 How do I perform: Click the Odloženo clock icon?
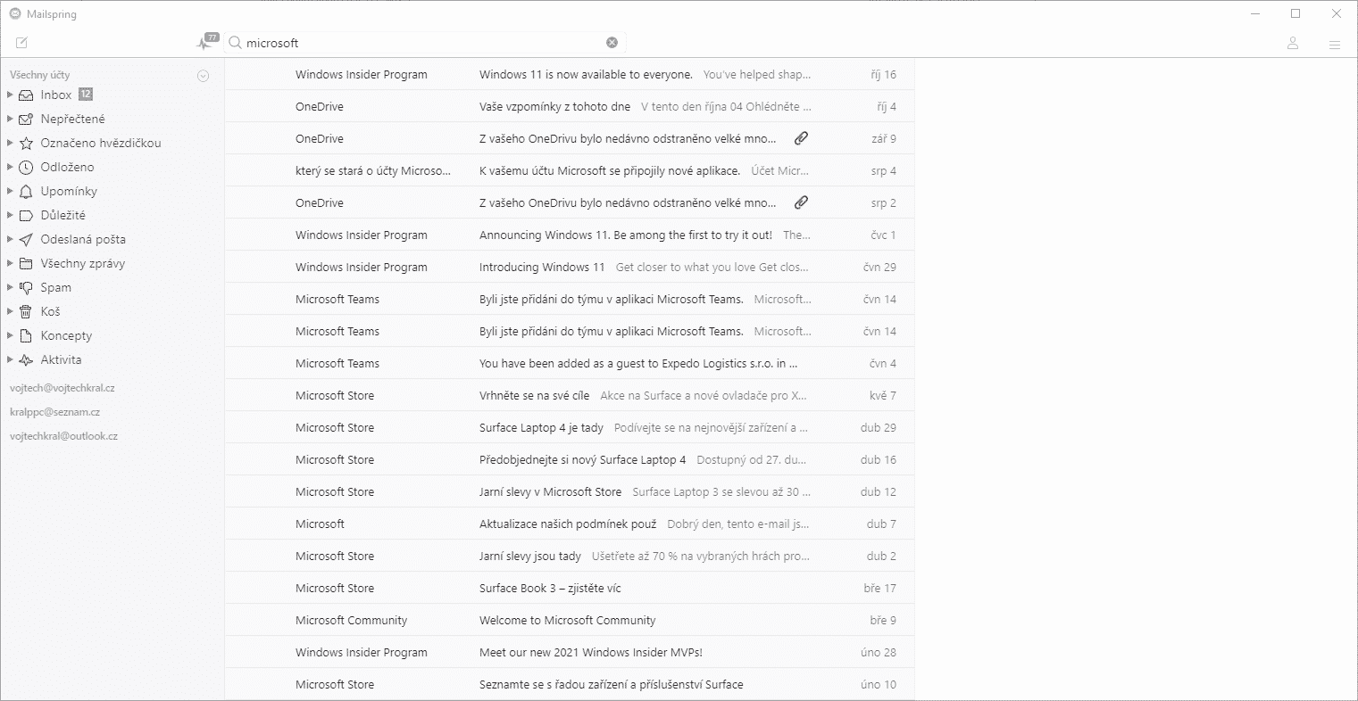[x=26, y=168]
